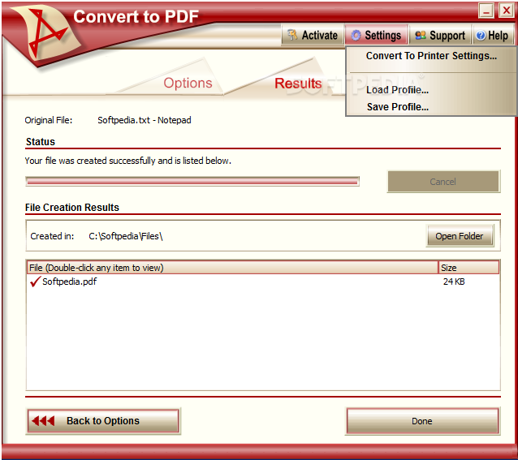Image resolution: width=518 pixels, height=460 pixels.
Task: Open the Support menu
Action: point(440,35)
